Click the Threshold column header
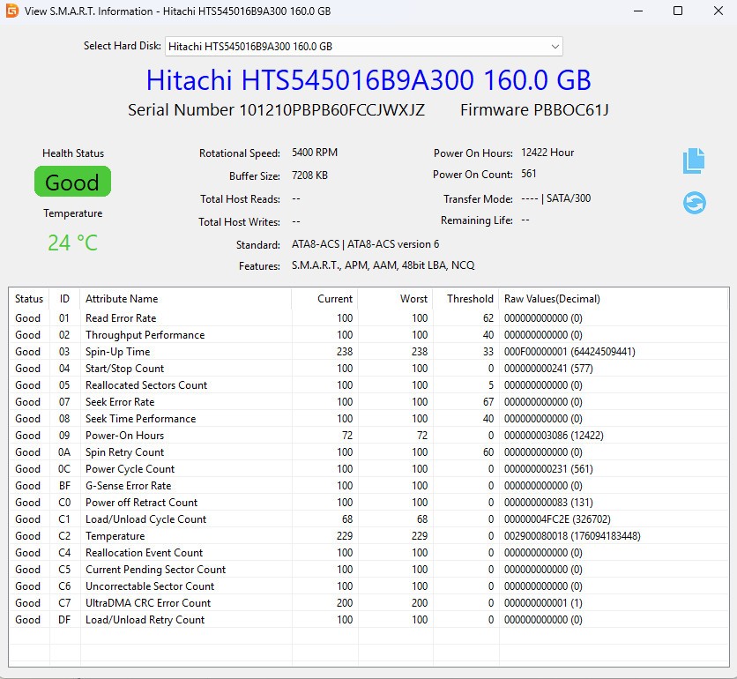737x679 pixels. [x=465, y=299]
